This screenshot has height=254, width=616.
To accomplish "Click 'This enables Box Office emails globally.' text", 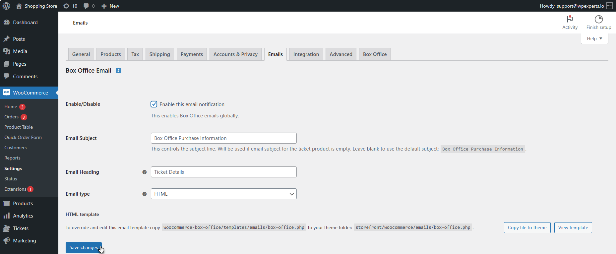I will point(195,116).
